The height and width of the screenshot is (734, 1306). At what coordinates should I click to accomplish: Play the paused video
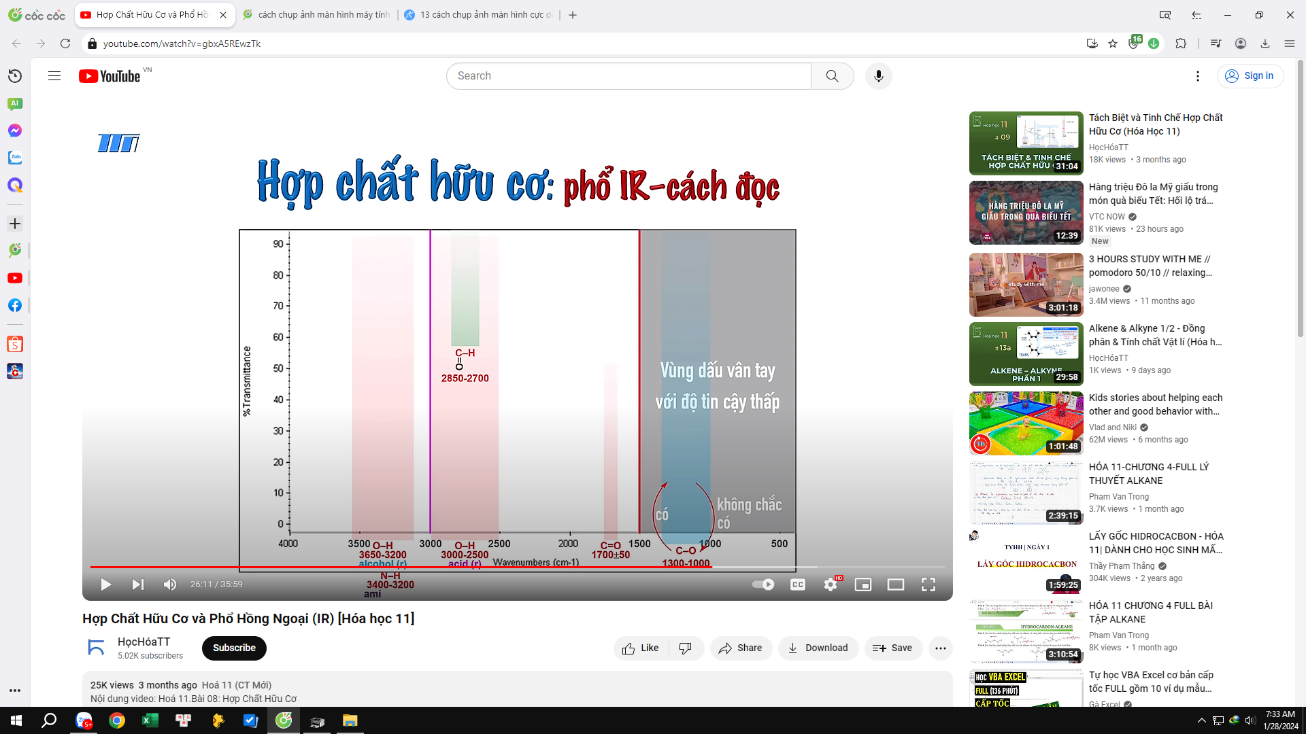tap(105, 584)
